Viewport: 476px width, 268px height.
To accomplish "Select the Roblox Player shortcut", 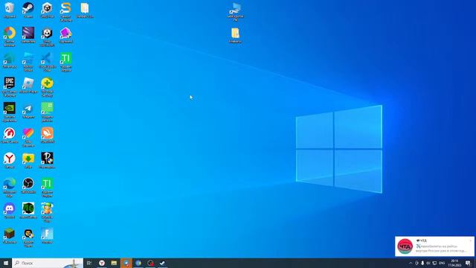I will click(x=28, y=86).
